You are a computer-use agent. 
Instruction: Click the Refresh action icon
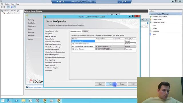click(151, 28)
